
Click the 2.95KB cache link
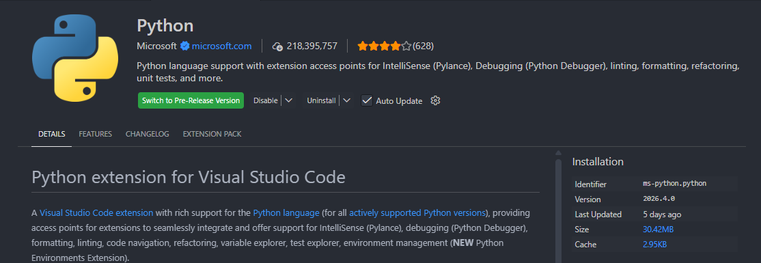(x=654, y=245)
